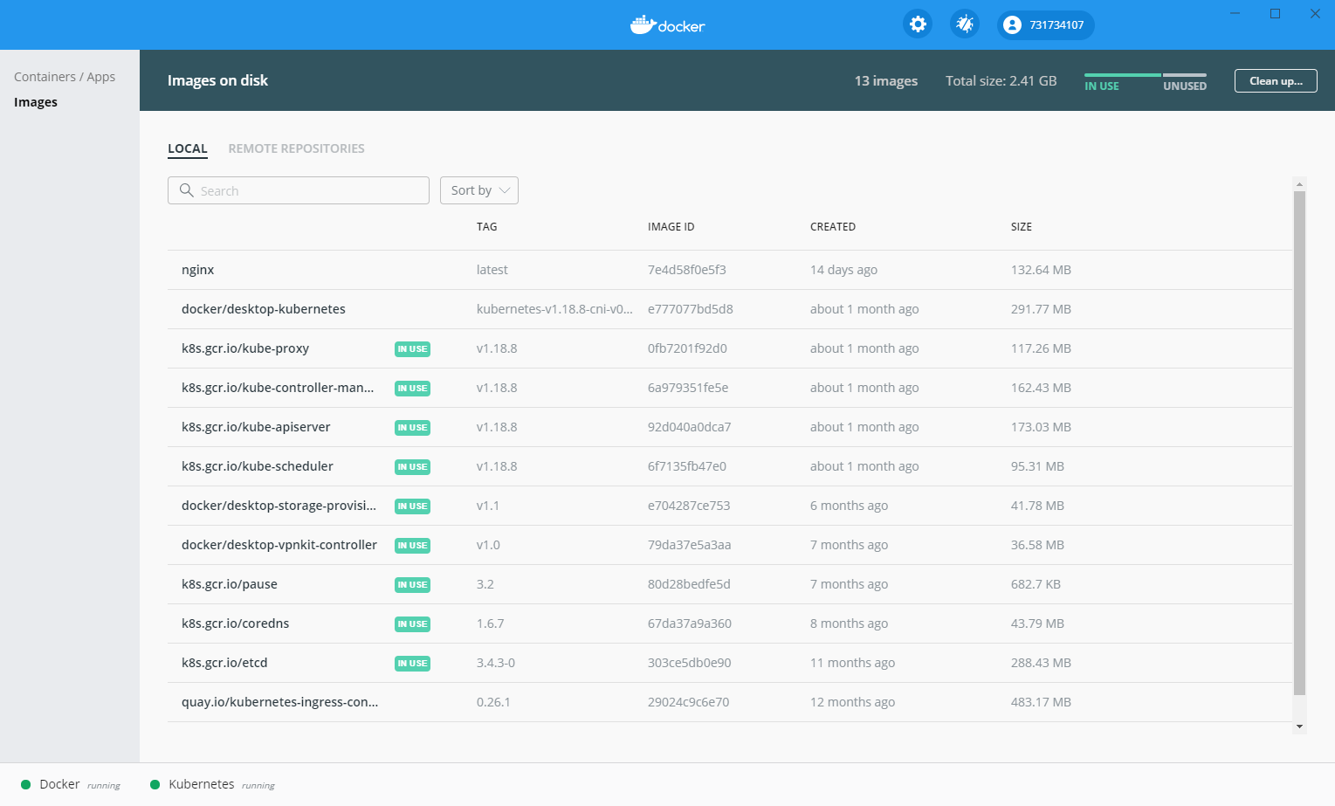Click IN USE badge for coredns
The width and height of the screenshot is (1335, 806).
point(412,624)
